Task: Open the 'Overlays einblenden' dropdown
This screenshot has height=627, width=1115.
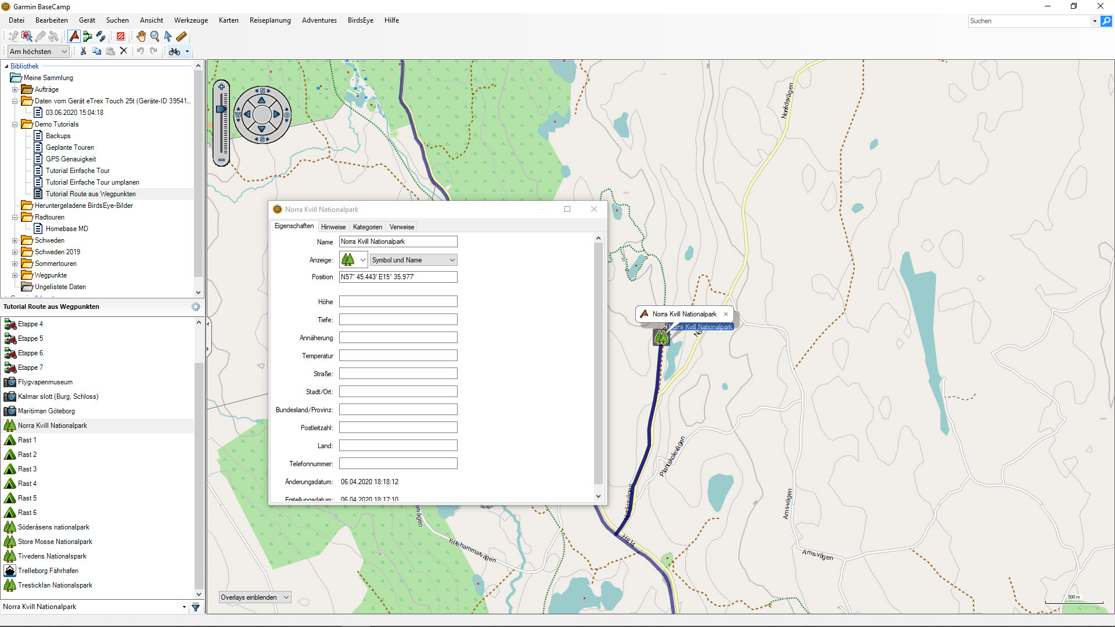Action: [254, 597]
